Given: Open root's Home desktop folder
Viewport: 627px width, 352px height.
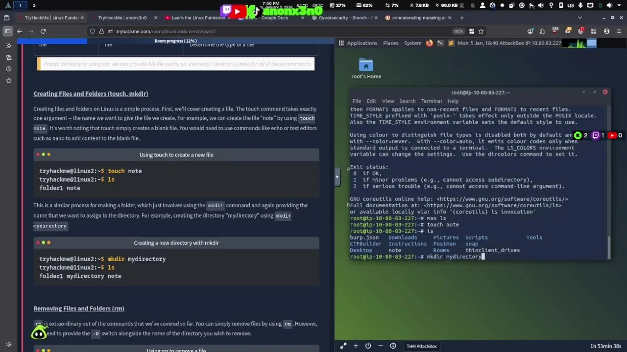Looking at the screenshot, I should [x=366, y=69].
